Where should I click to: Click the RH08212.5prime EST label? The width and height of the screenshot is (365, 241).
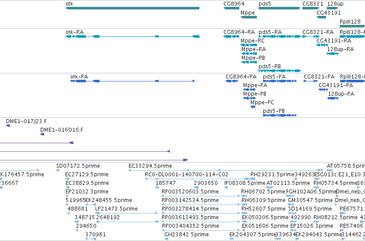pyautogui.click(x=335, y=218)
